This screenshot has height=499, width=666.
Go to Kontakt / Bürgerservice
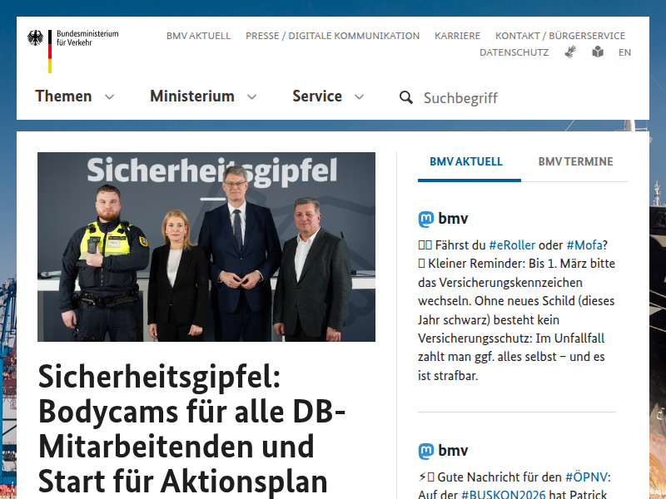559,36
